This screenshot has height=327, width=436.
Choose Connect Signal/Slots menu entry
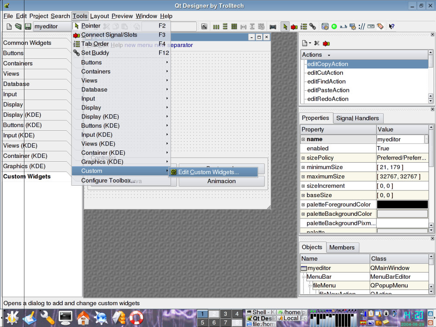click(x=121, y=35)
